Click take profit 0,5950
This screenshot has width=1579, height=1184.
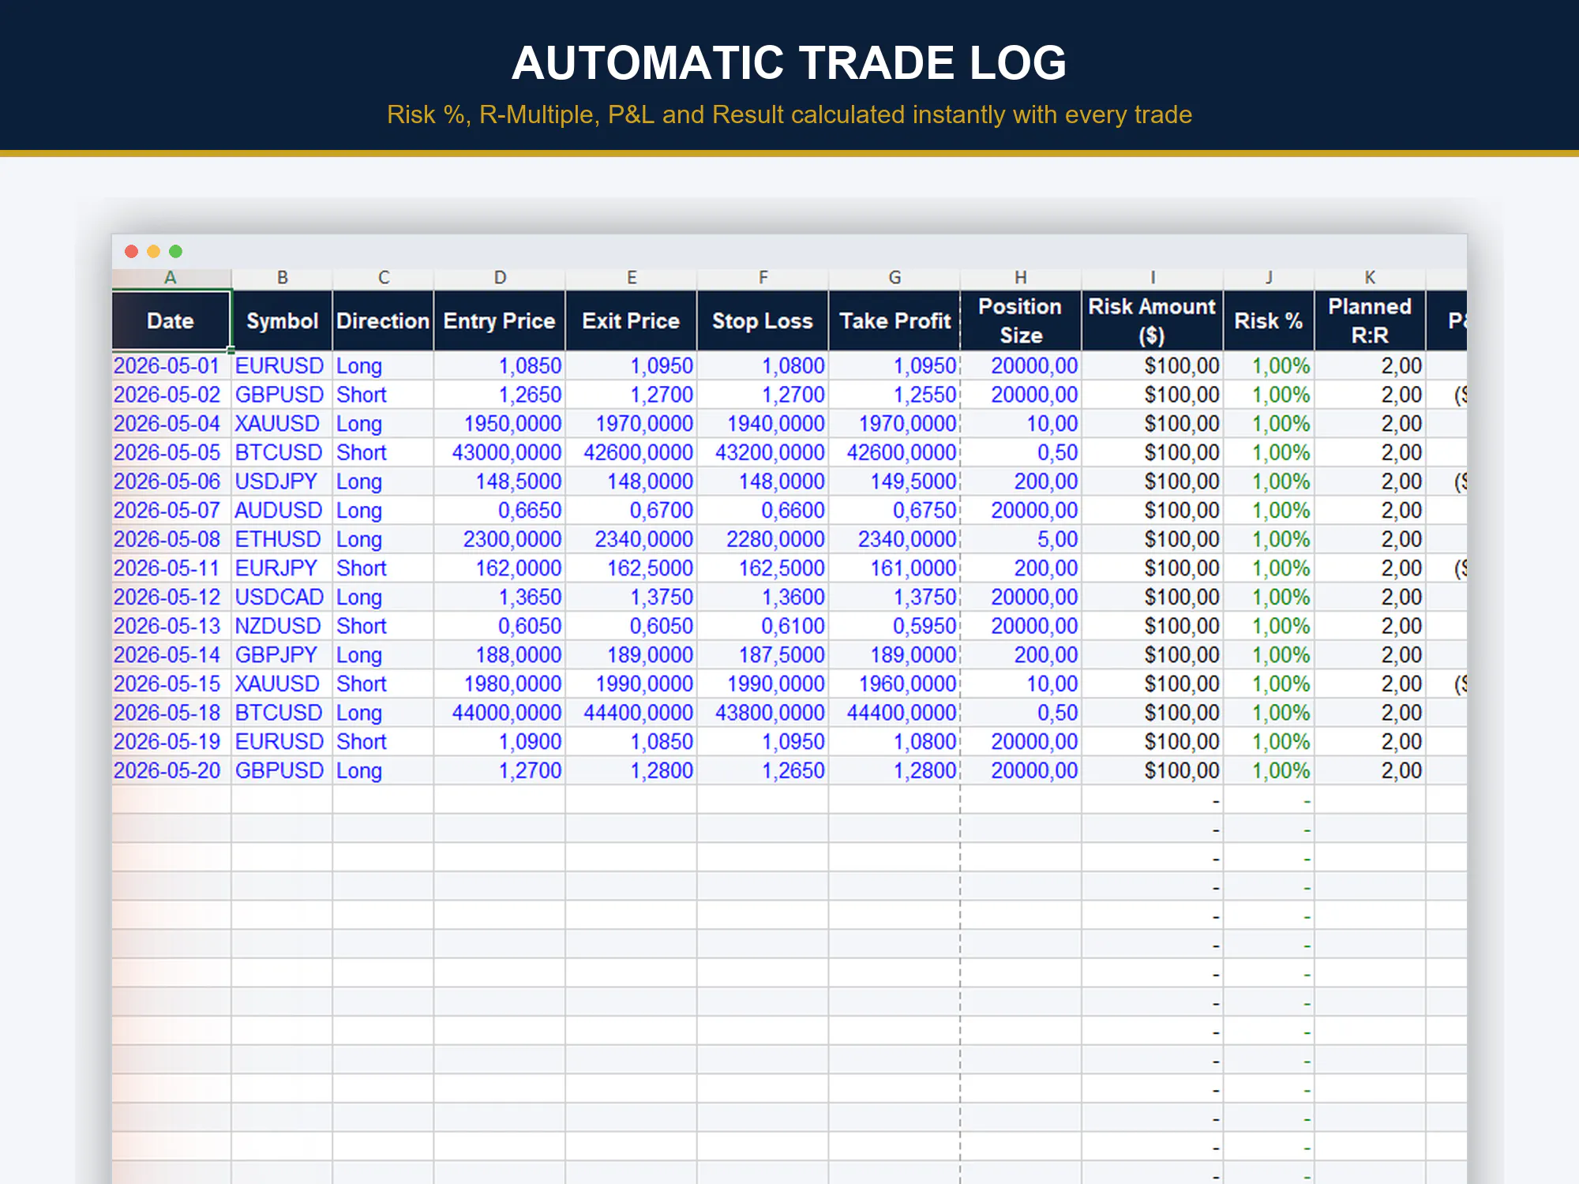895,627
